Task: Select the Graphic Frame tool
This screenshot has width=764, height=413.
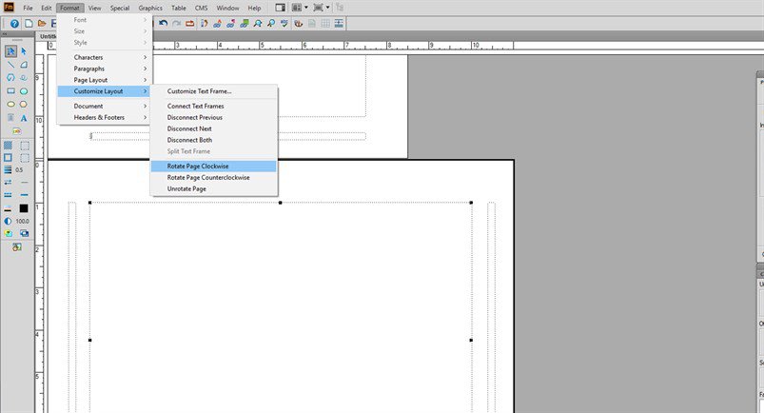Action: pyautogui.click(x=17, y=131)
